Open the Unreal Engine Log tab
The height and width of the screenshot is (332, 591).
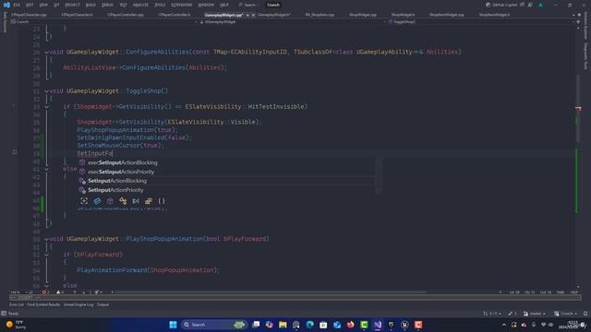[78, 304]
